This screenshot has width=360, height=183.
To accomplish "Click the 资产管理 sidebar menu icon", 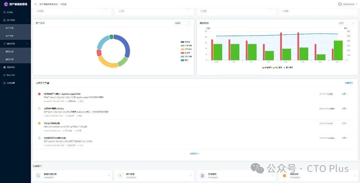I will pos(4,20).
